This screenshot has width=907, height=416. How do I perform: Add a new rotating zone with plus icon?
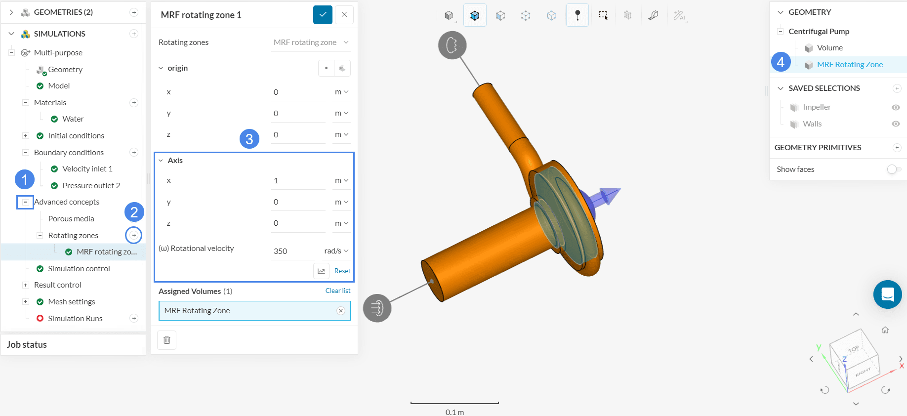pyautogui.click(x=134, y=235)
